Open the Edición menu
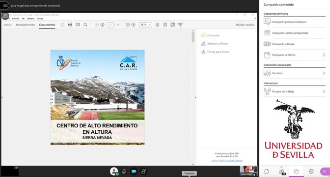The height and width of the screenshot is (177, 330). pos(16,19)
